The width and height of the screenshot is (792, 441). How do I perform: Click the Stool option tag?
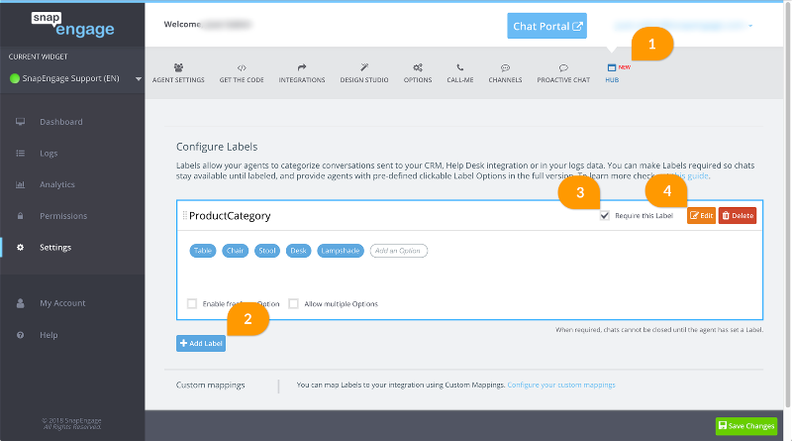pyautogui.click(x=267, y=251)
